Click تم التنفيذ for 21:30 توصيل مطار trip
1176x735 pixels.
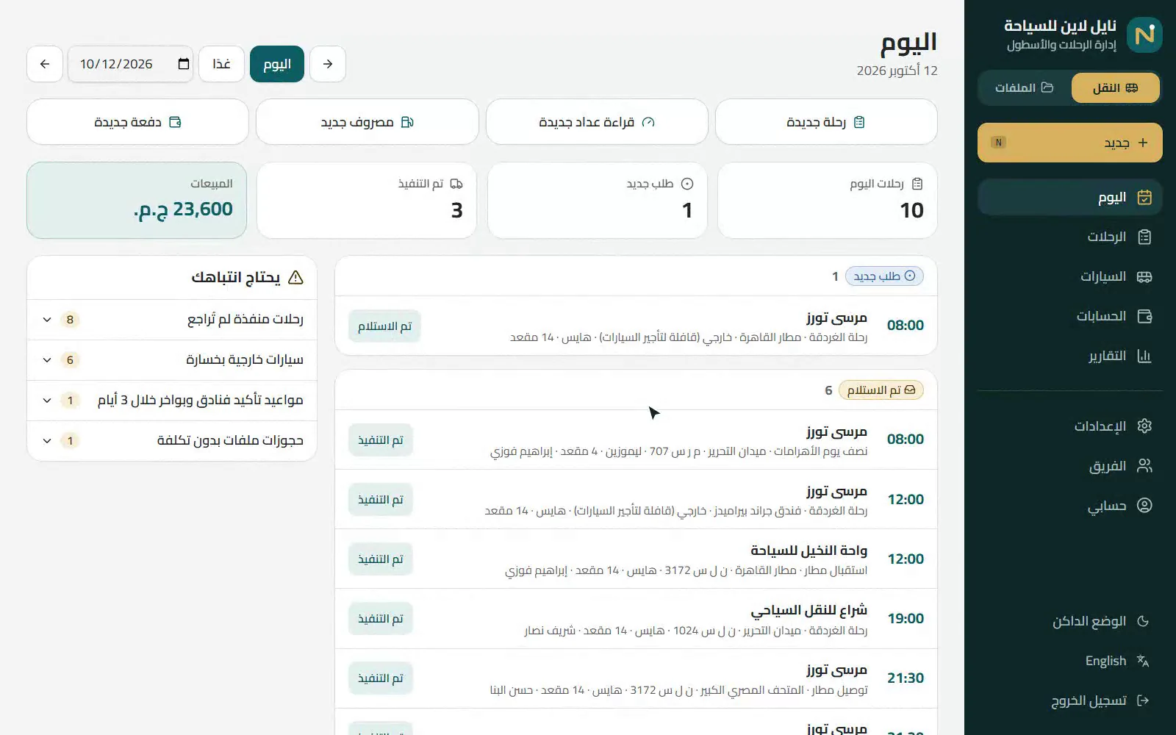[381, 678]
